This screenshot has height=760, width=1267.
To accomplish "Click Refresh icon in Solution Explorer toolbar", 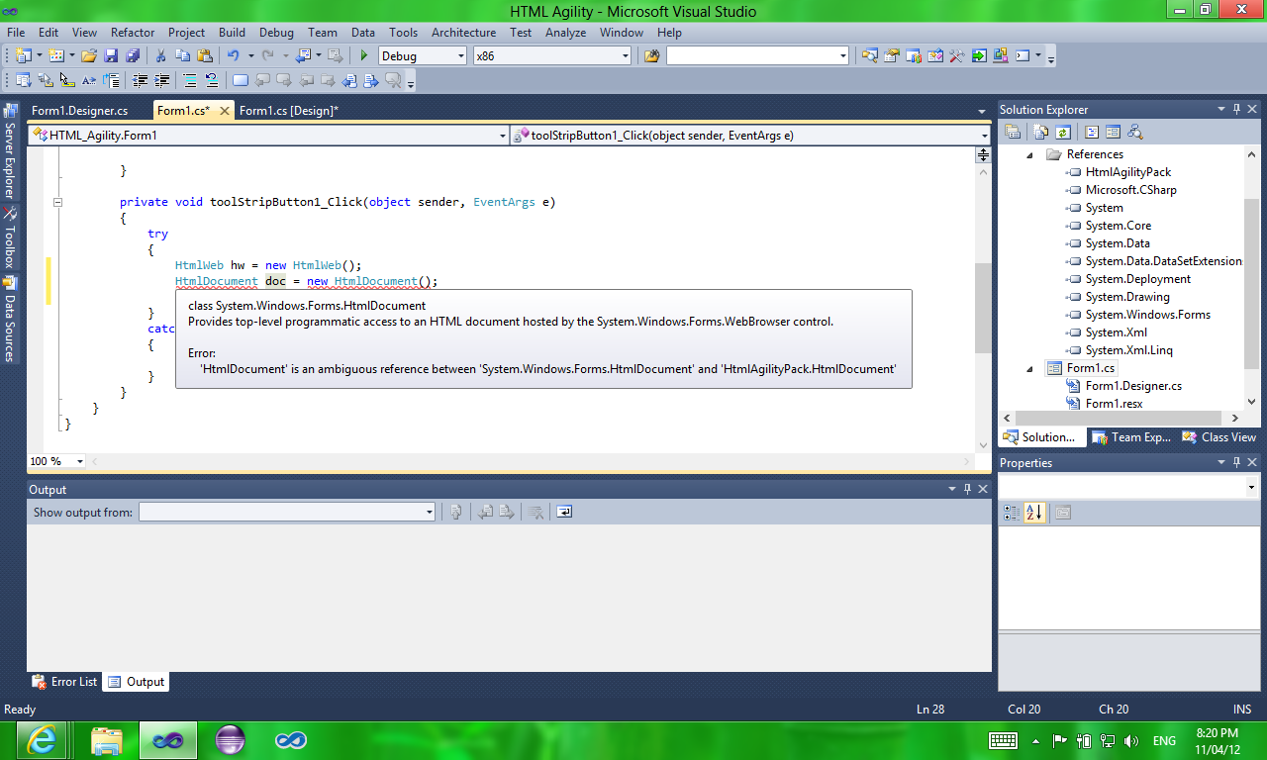I will [x=1062, y=132].
